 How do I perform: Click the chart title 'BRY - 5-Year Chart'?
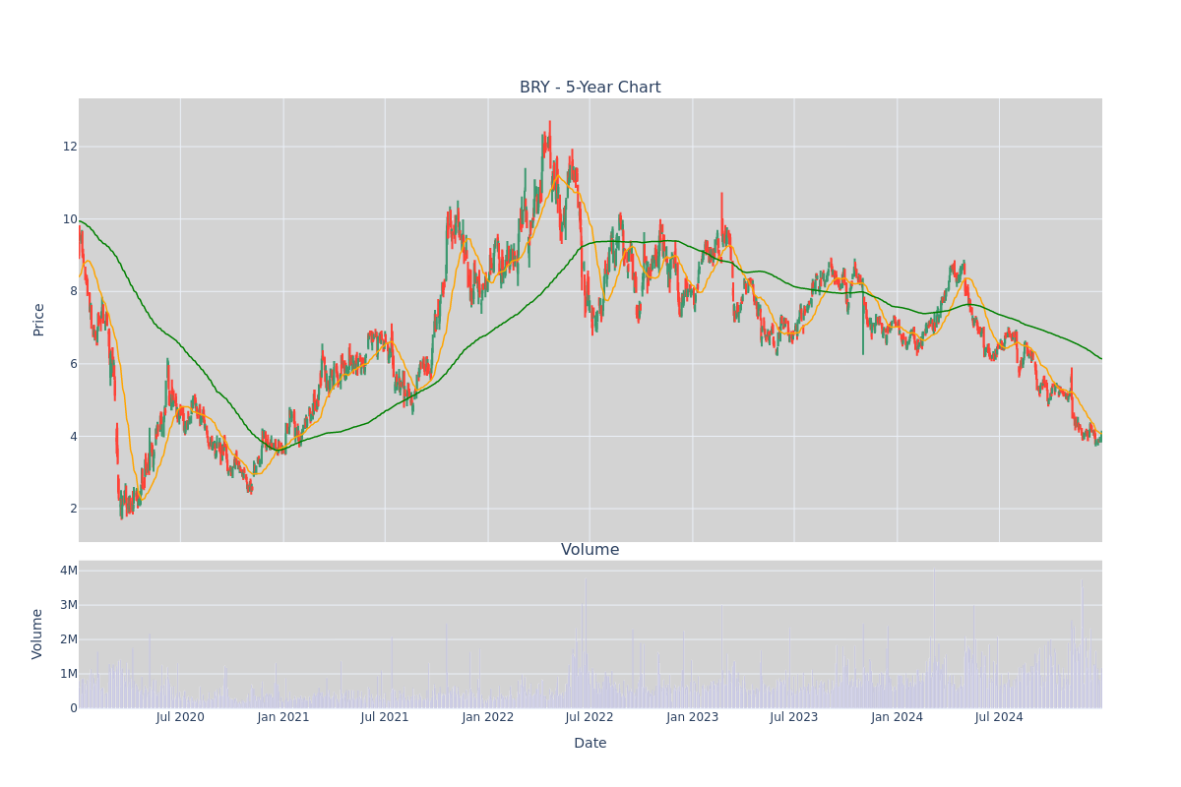[x=590, y=88]
